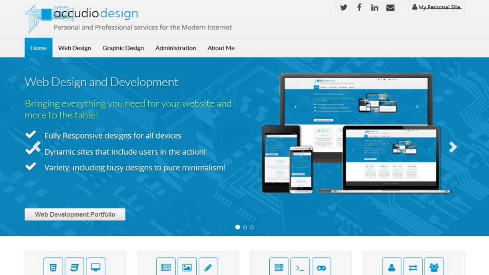Select the HTML5 icon

(53, 267)
